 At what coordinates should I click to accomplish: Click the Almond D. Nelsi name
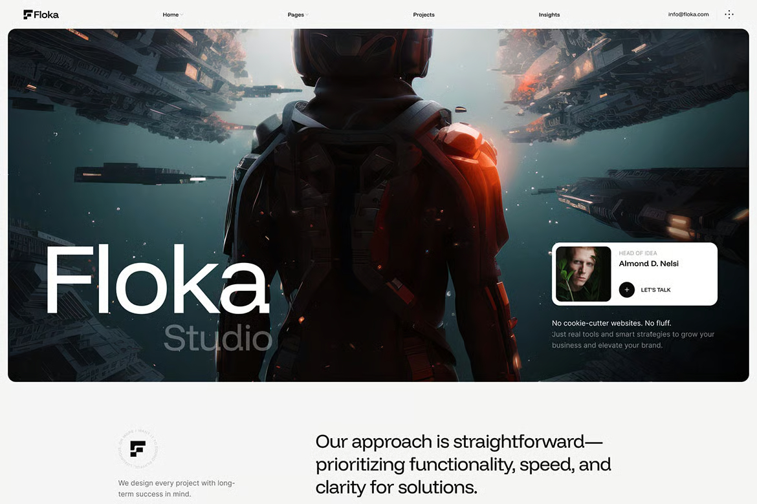[x=648, y=264]
